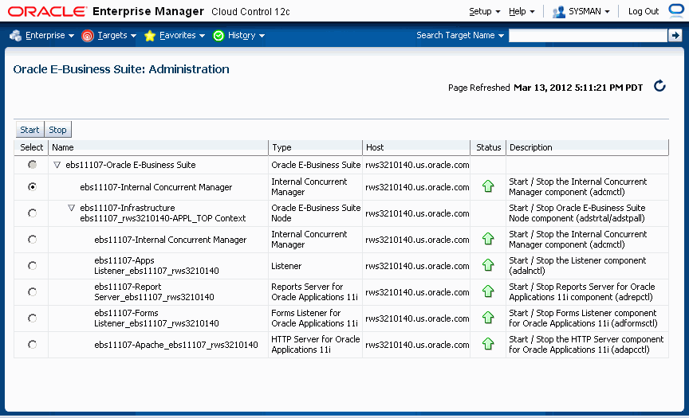Select radio for ebs11107-Infrastructure node
The width and height of the screenshot is (689, 418).
coord(32,213)
